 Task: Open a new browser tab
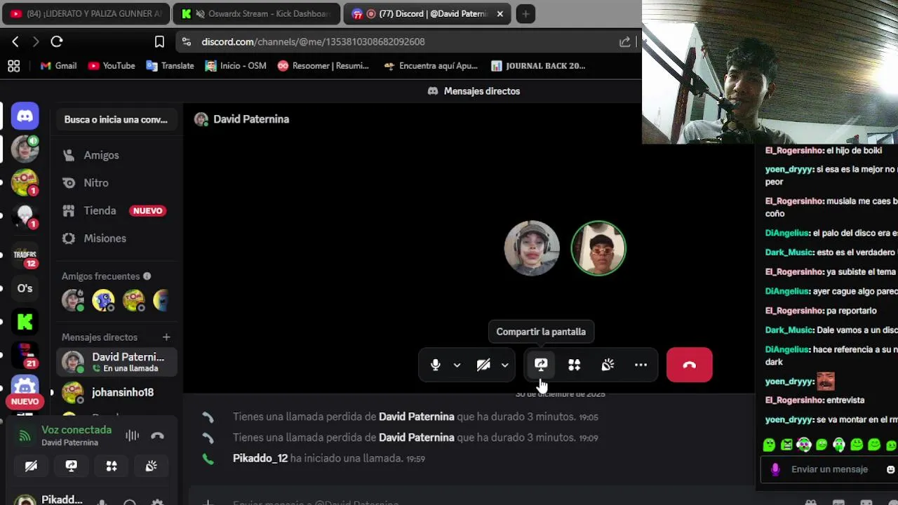(x=525, y=13)
